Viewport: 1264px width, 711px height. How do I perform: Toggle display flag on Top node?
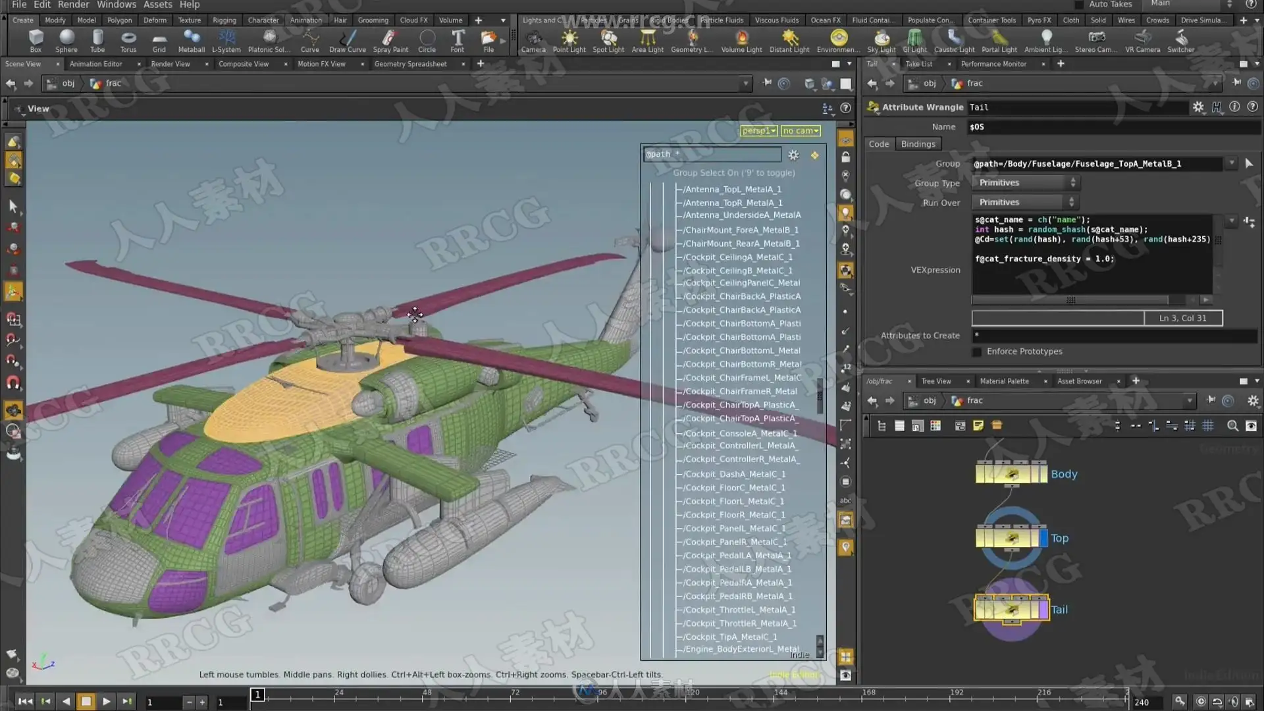pos(1043,538)
